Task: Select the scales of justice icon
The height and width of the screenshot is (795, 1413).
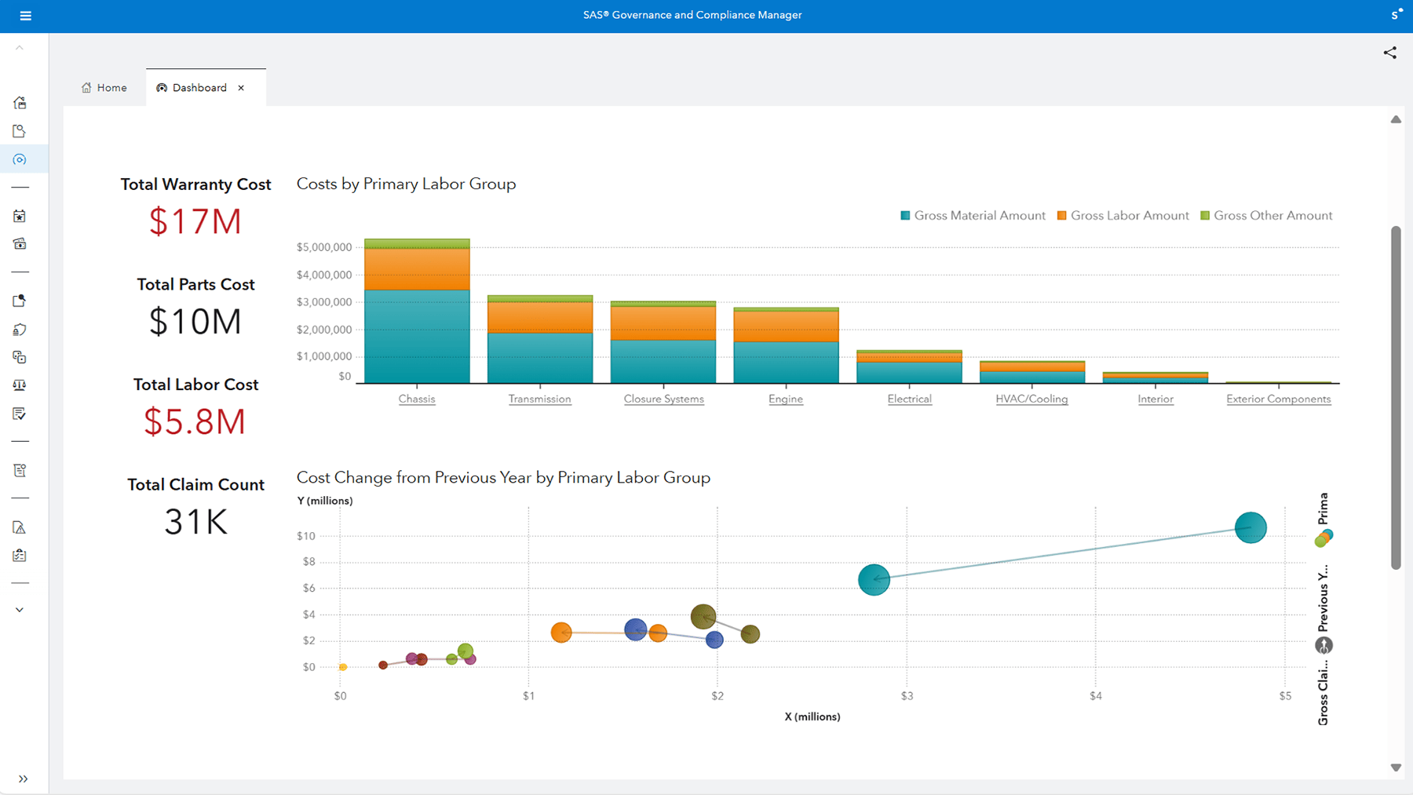Action: point(20,385)
